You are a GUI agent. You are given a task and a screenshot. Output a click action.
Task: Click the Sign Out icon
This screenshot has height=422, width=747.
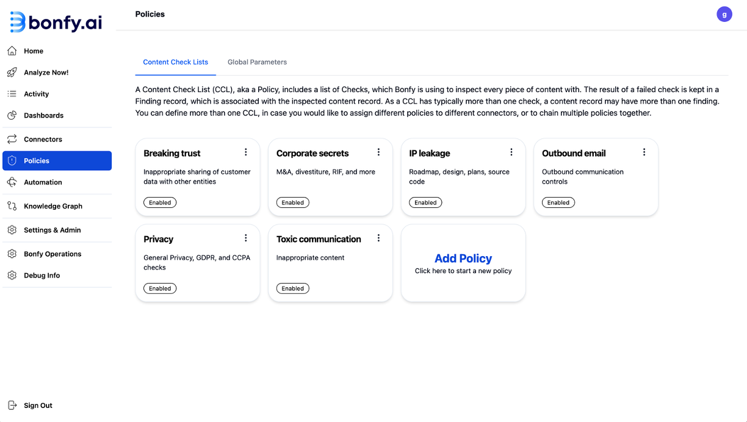pyautogui.click(x=12, y=406)
